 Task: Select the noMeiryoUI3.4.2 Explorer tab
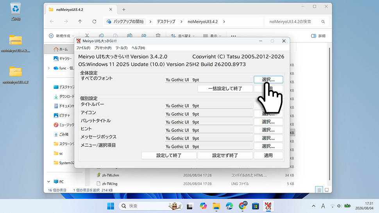(80, 10)
